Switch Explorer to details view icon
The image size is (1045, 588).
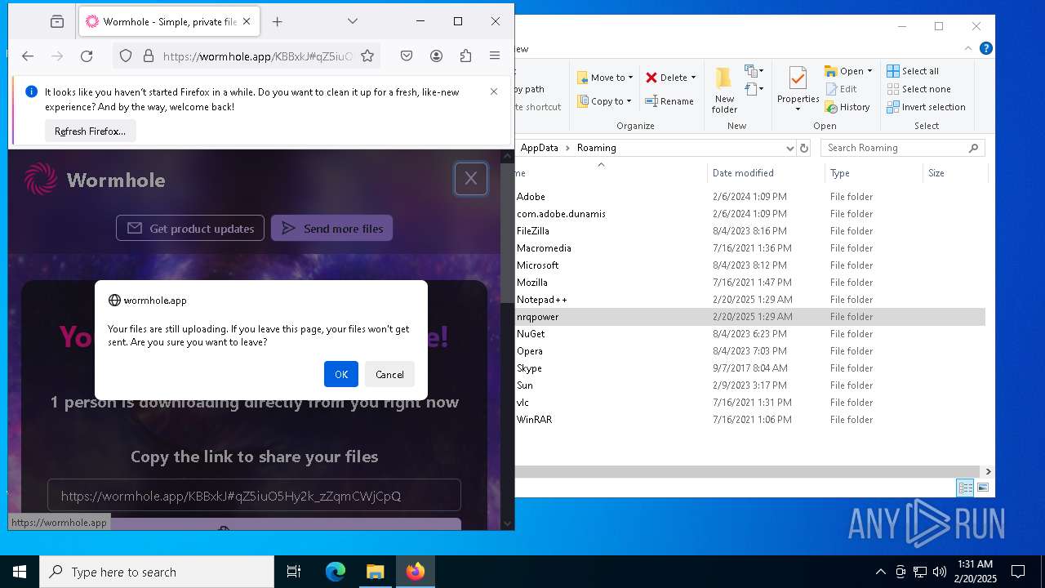coord(966,488)
